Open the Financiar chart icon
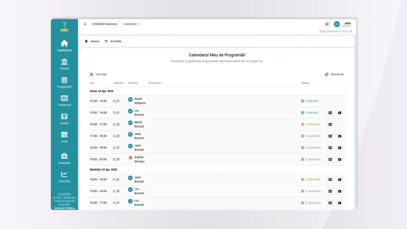 64,174
